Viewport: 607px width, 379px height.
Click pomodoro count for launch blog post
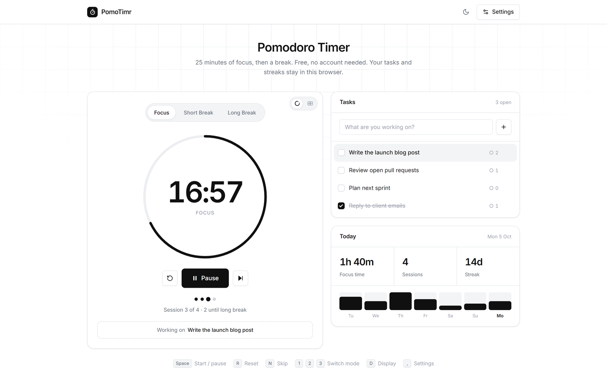click(494, 153)
